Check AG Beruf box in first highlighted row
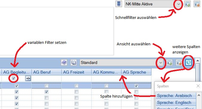 click(x=46, y=86)
